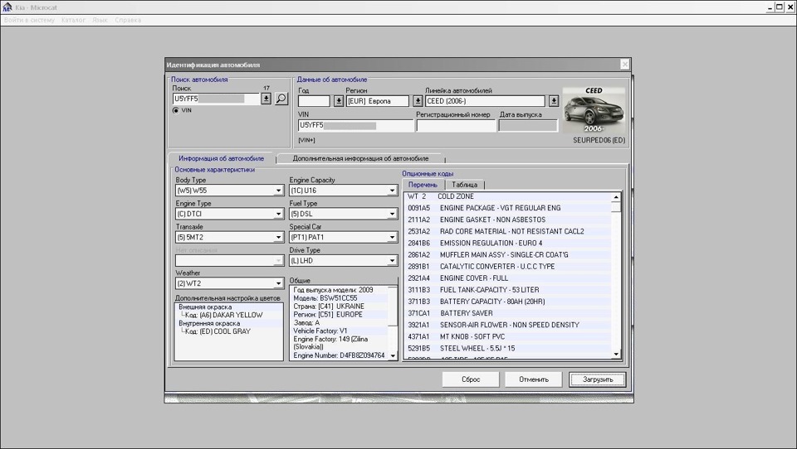Click the [VIN+] label
The image size is (797, 449).
[x=307, y=141]
